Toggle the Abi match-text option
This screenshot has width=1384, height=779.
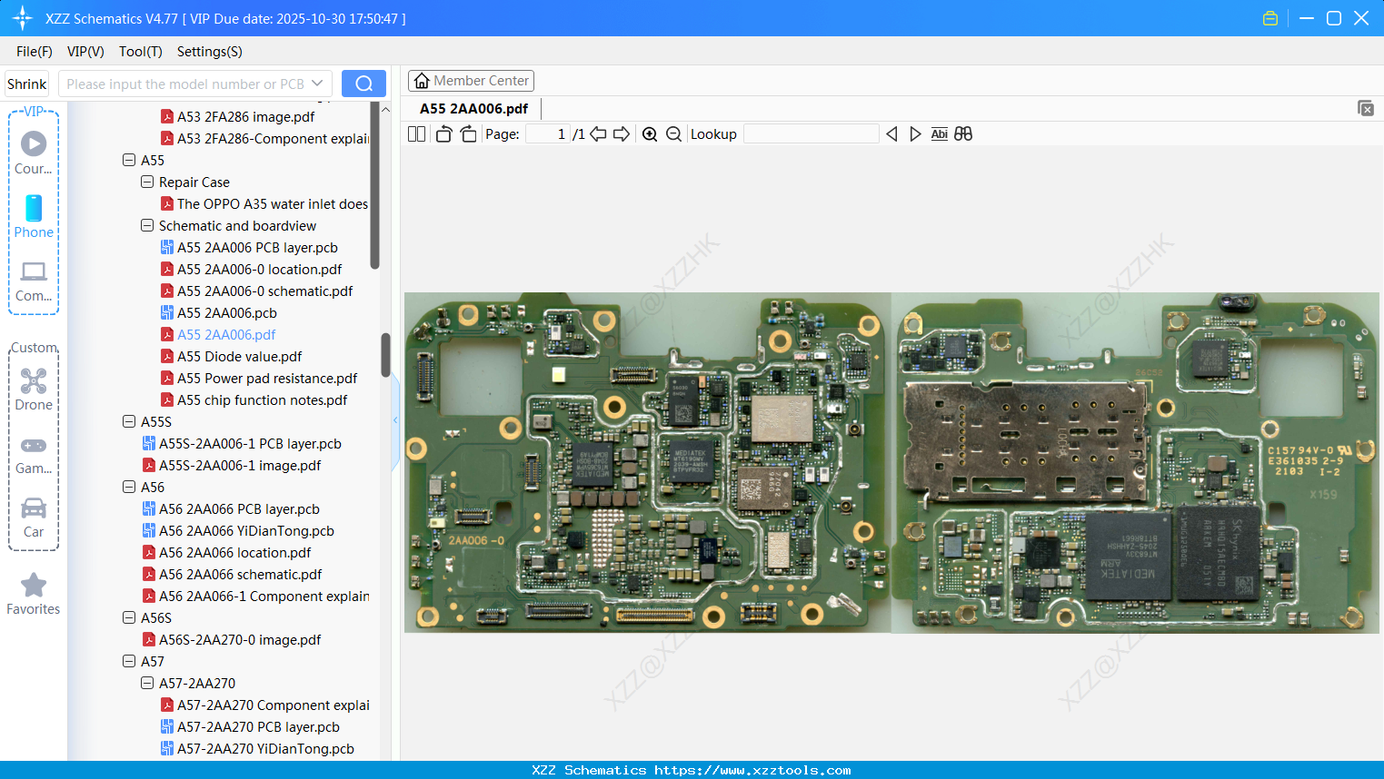(x=939, y=134)
